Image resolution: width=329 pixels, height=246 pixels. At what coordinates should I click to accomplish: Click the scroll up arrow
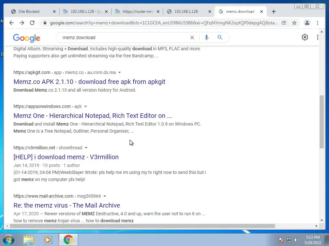pos(322,32)
